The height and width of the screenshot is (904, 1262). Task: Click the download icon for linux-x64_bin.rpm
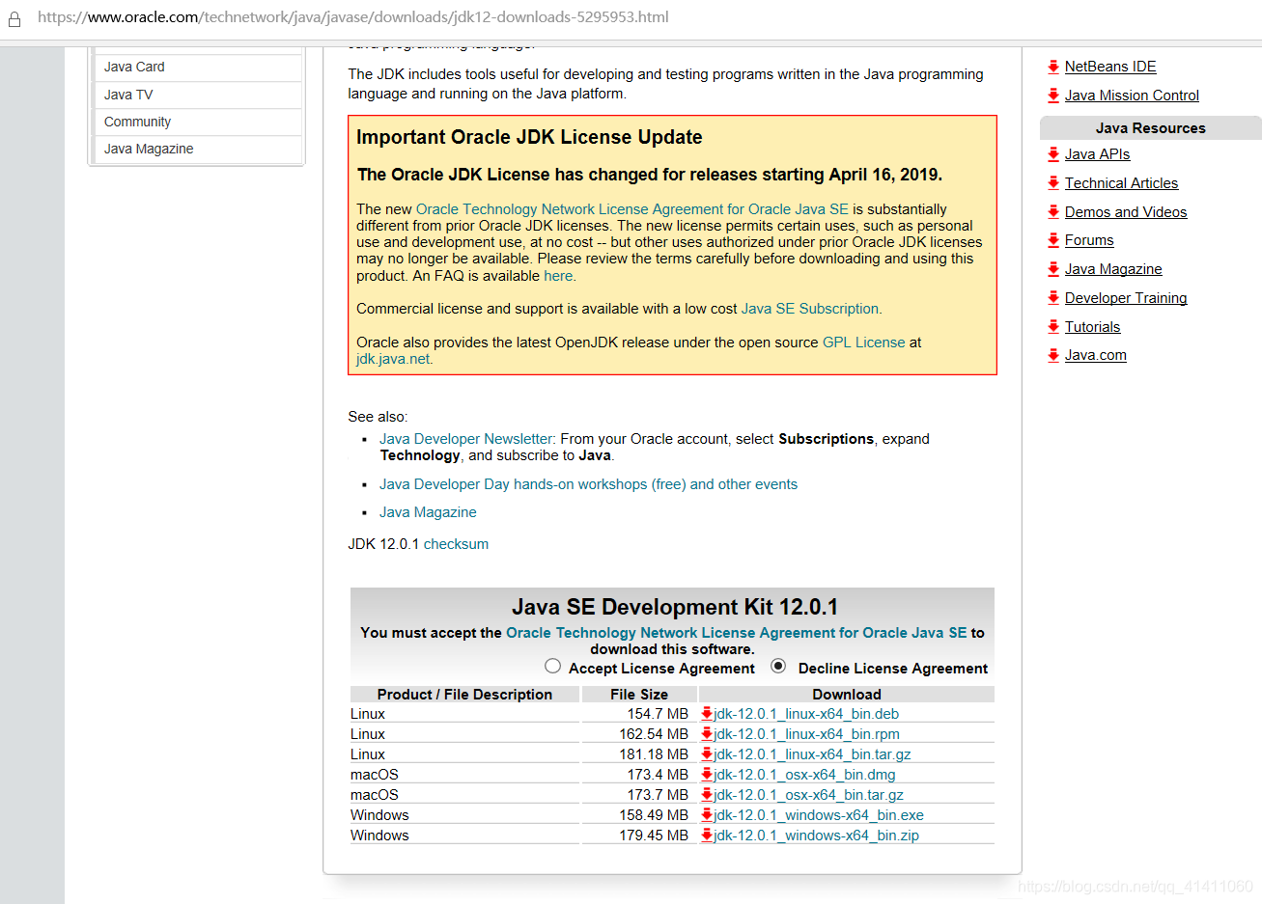coord(707,734)
